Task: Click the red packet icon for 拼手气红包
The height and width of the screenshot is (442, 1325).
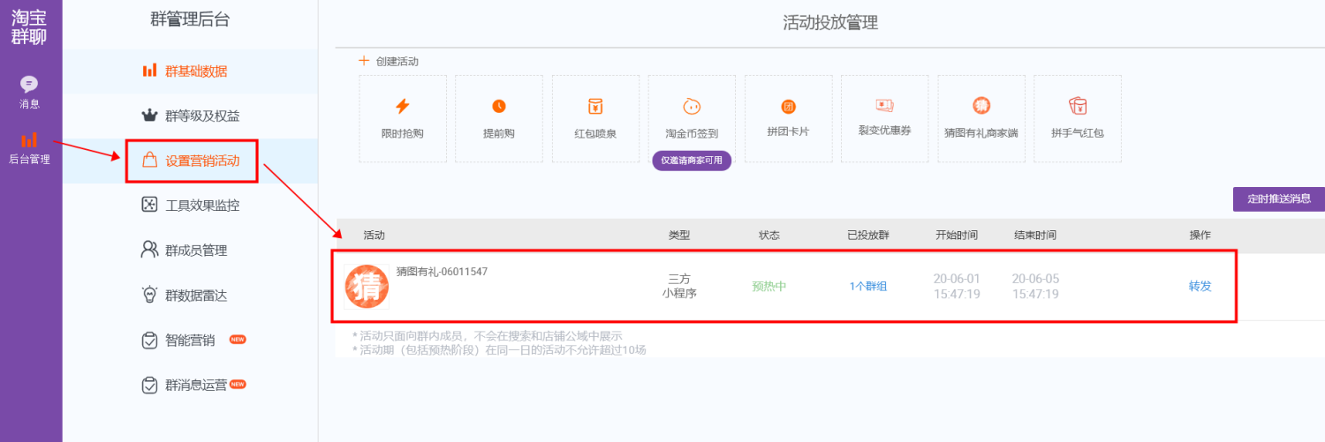Action: pos(1078,106)
